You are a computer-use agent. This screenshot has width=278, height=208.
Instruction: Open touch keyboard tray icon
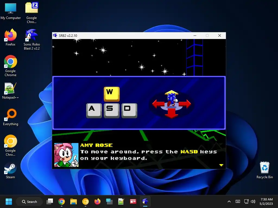pyautogui.click(x=238, y=201)
